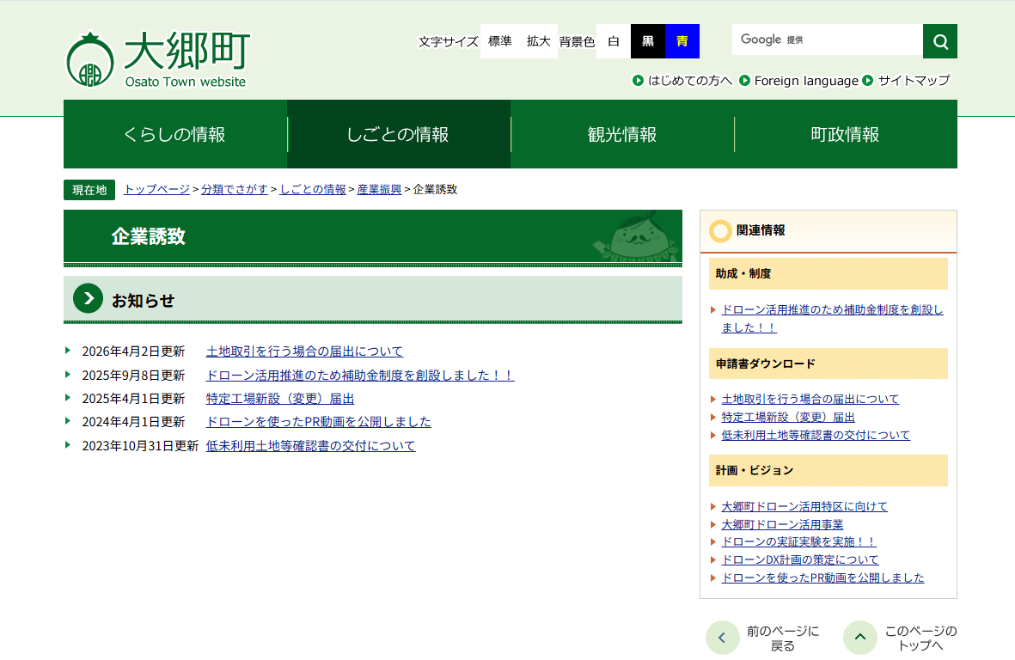Image resolution: width=1015 pixels, height=660 pixels.
Task: Select the black 黒 background color
Action: click(648, 41)
